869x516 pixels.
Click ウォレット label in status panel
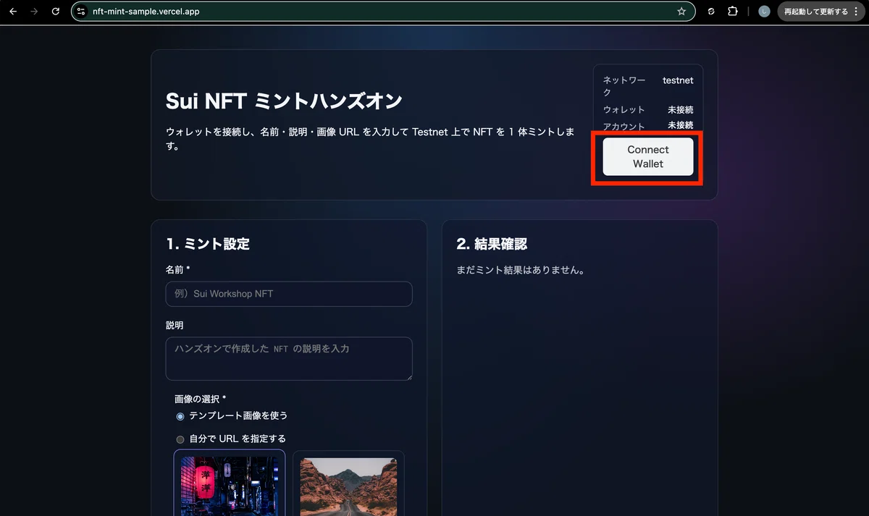(x=624, y=110)
